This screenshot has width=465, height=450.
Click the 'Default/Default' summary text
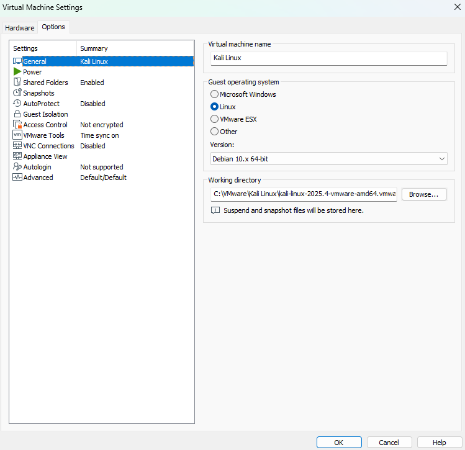(104, 178)
